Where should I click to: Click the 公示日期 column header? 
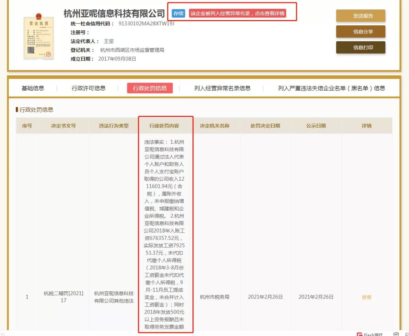pos(316,126)
